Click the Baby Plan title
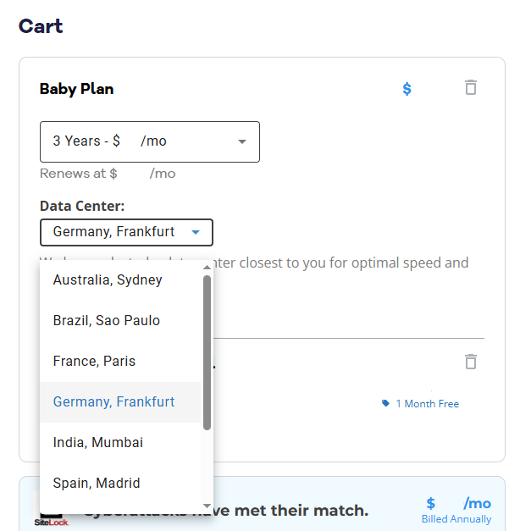Screen dimensions: 520x531 click(x=76, y=89)
